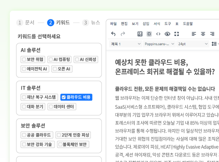Viewport: 219px width, 162px height.
Task: Insert an image via the picture icon
Action: point(140,34)
